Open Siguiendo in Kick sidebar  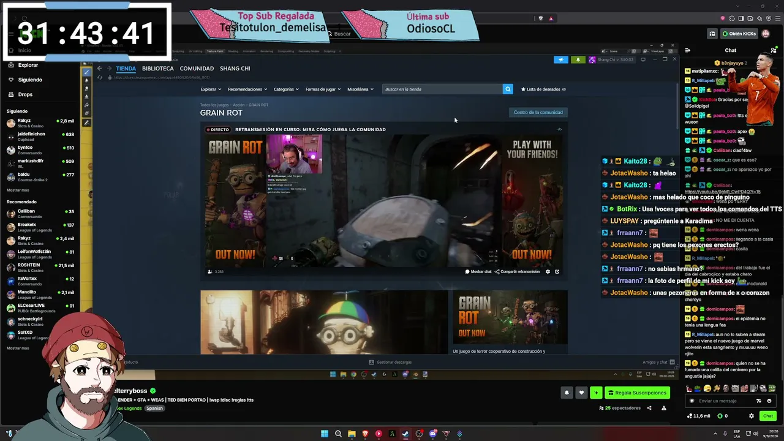(29, 80)
